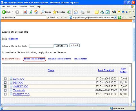This screenshot has height=111, width=136.
Task: Click the My Web Search Search button
Action: click(x=51, y=17)
